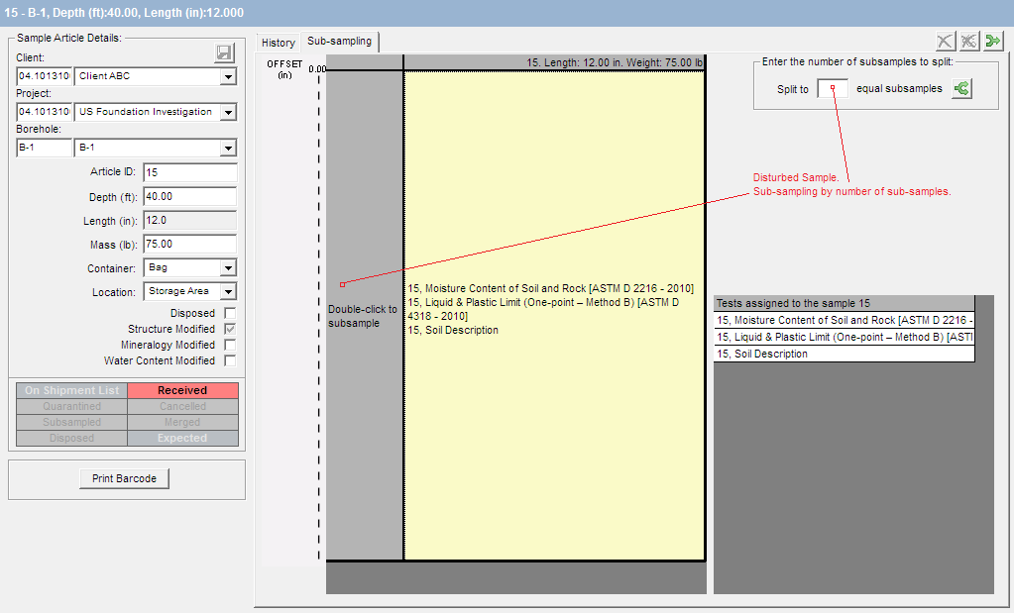This screenshot has width=1014, height=613.
Task: Open the Container dropdown showing Bag
Action: 228,267
